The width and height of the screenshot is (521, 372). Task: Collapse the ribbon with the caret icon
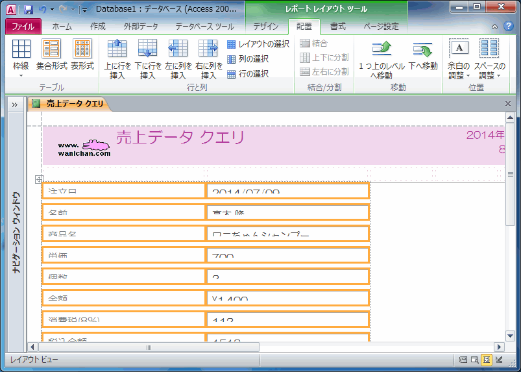point(495,27)
